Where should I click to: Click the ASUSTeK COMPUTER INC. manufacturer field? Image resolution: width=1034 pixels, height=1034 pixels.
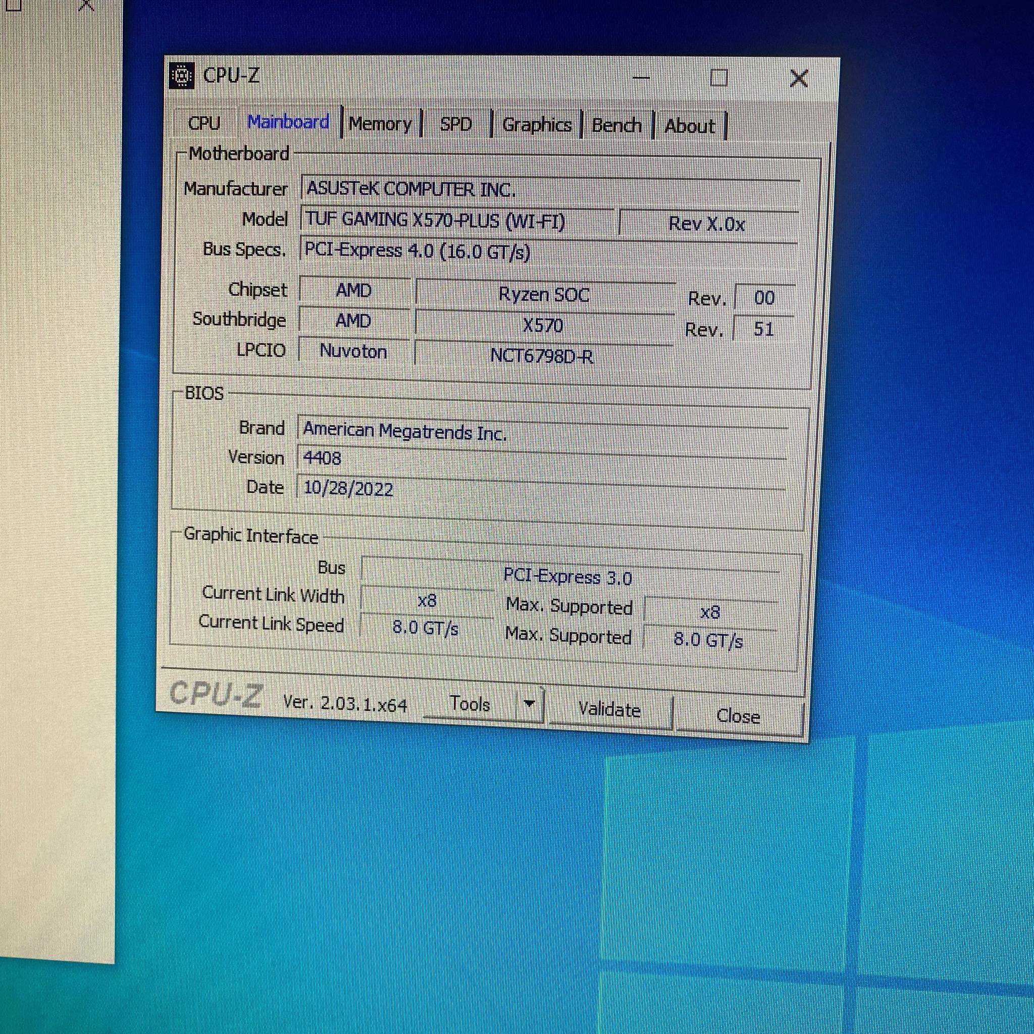550,189
